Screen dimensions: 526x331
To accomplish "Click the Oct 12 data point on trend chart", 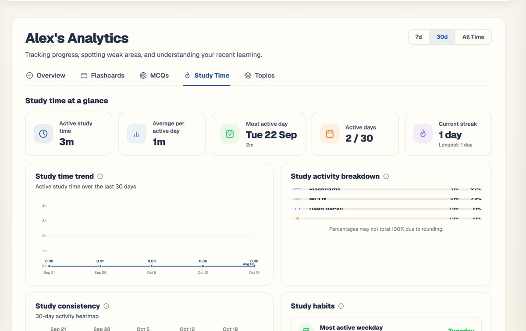I will click(203, 266).
